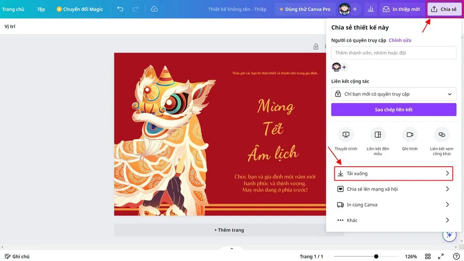Screen dimensions: 464x261
Task: Open the Tệp file menu
Action: pos(41,9)
